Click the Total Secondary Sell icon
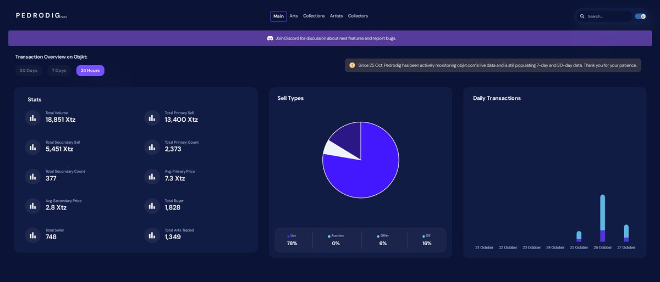660x282 pixels. click(x=33, y=147)
